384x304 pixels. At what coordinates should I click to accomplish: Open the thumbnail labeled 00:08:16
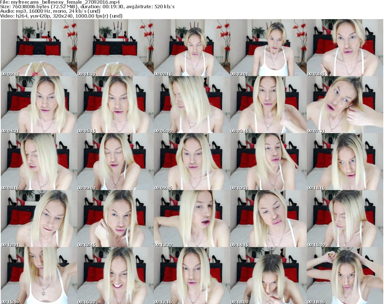39,162
